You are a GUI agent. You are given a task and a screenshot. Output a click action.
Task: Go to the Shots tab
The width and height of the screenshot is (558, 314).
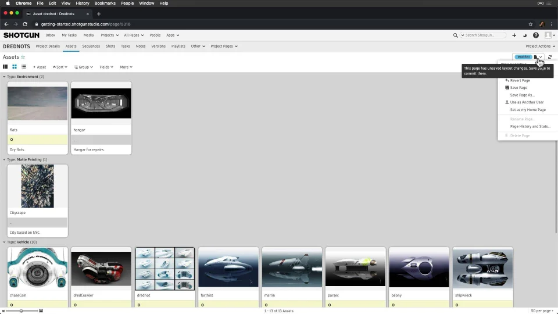pos(110,46)
